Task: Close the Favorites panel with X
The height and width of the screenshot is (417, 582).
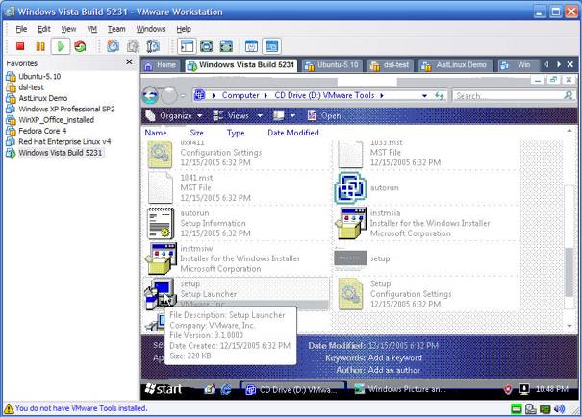Action: point(129,61)
